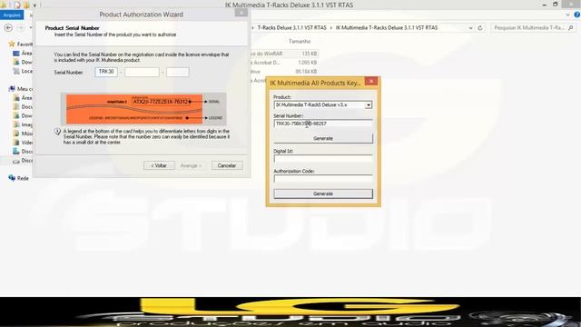
Task: Click the keygen Serial Number field
Action: 323,124
